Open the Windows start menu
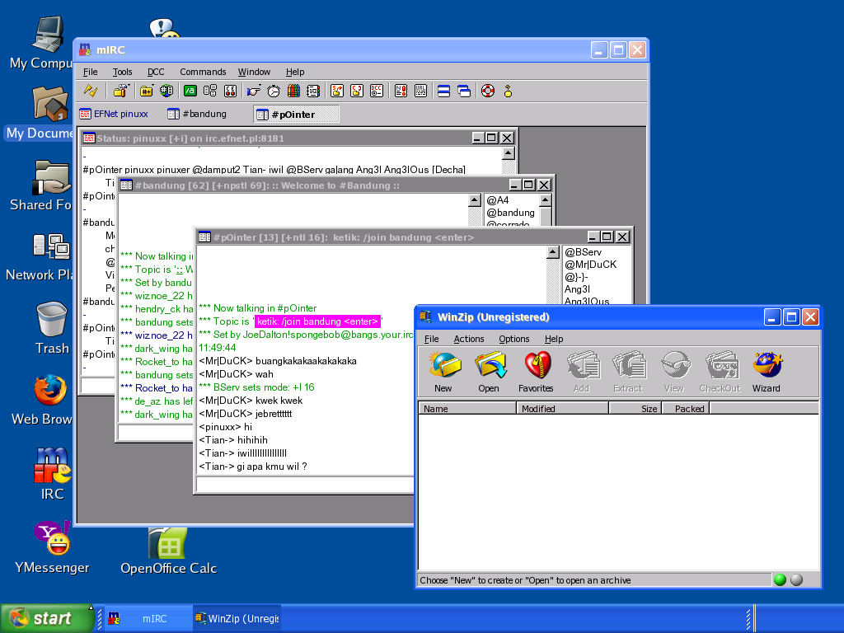Viewport: 844px width, 633px height. [47, 618]
